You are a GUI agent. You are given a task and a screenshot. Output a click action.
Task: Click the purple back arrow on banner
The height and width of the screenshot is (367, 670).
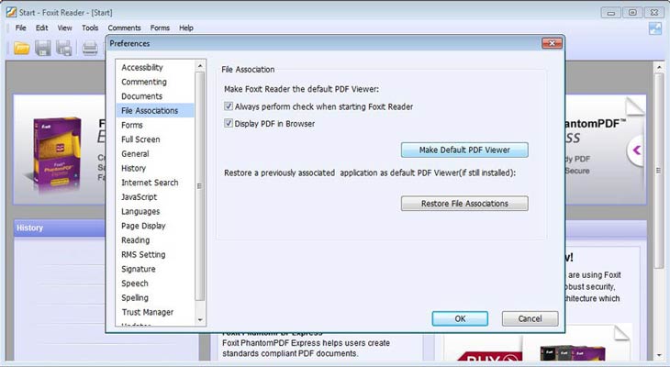click(x=637, y=150)
